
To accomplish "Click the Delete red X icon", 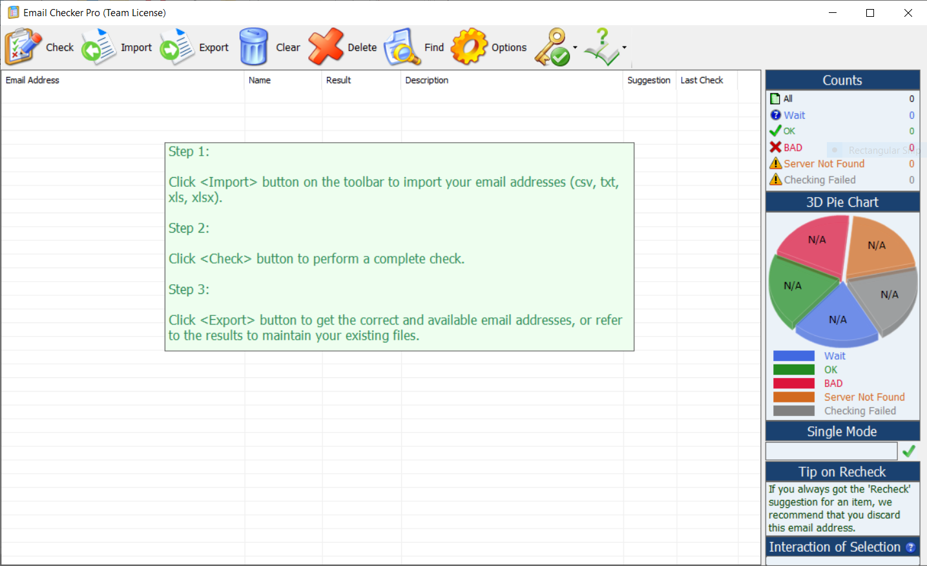I will point(326,47).
